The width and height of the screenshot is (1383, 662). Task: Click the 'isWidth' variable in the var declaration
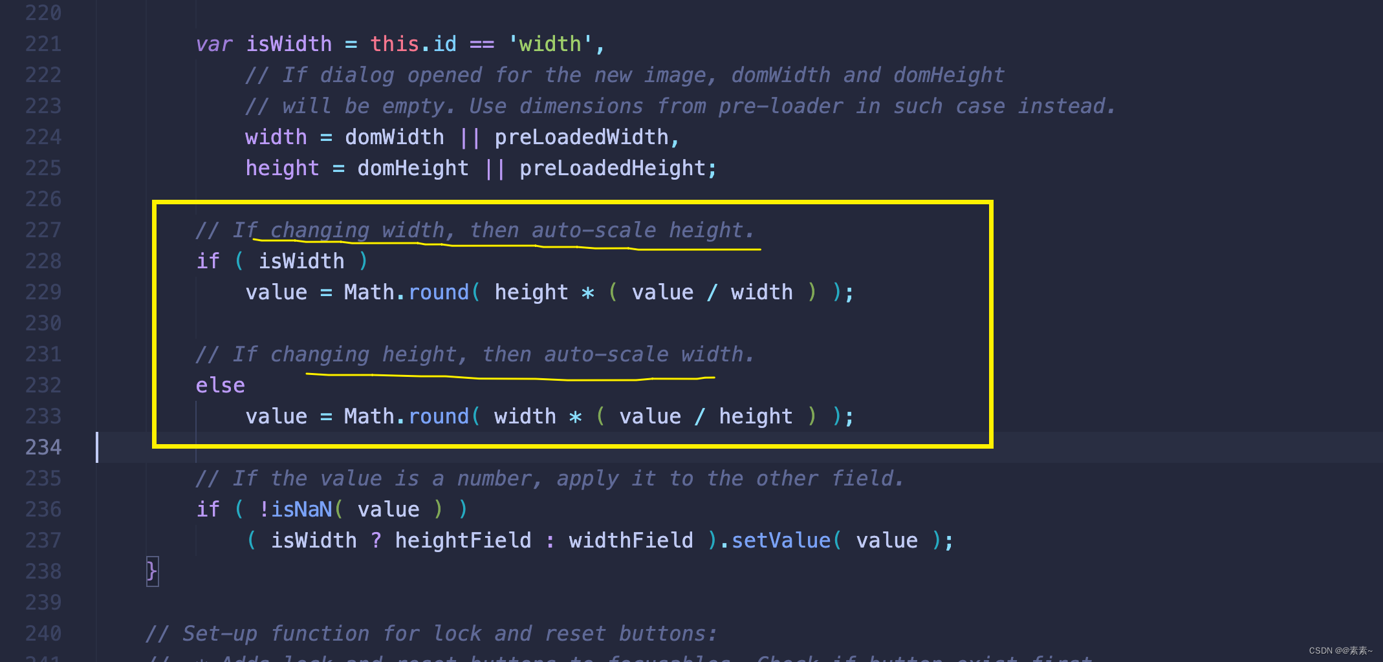tap(289, 44)
